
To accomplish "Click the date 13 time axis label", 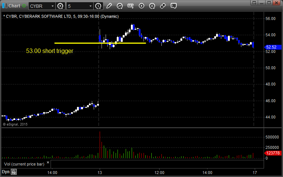I will click(100, 173).
